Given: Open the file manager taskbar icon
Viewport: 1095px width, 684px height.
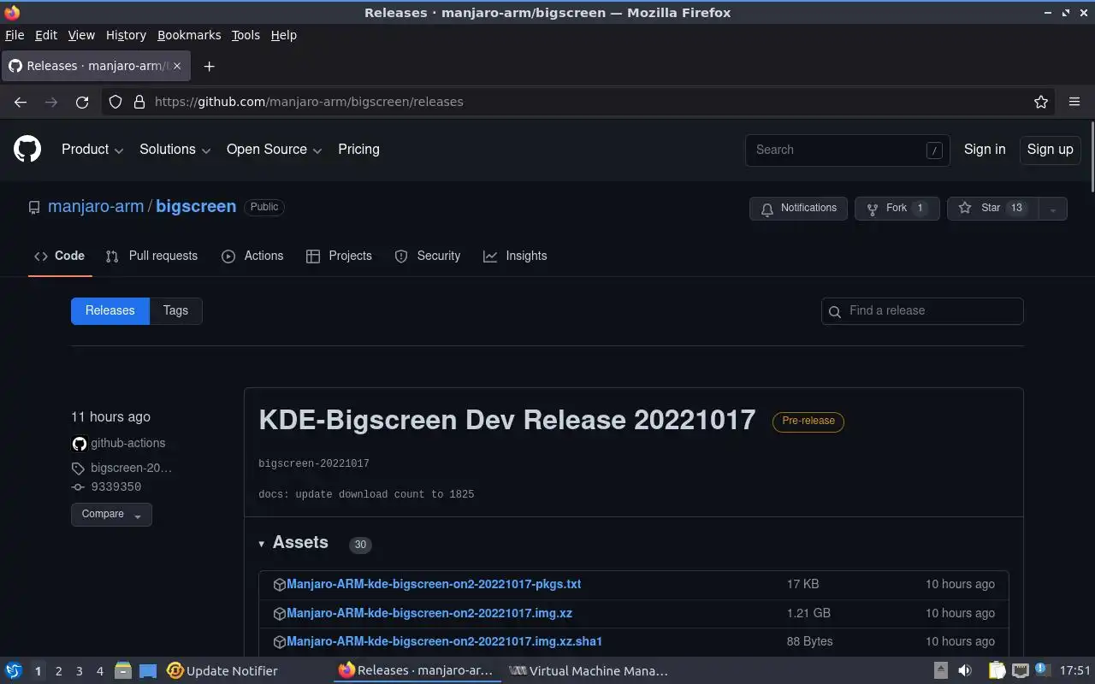Looking at the screenshot, I should [x=122, y=671].
